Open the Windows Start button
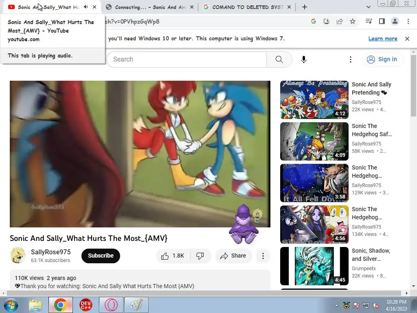 tap(10, 305)
